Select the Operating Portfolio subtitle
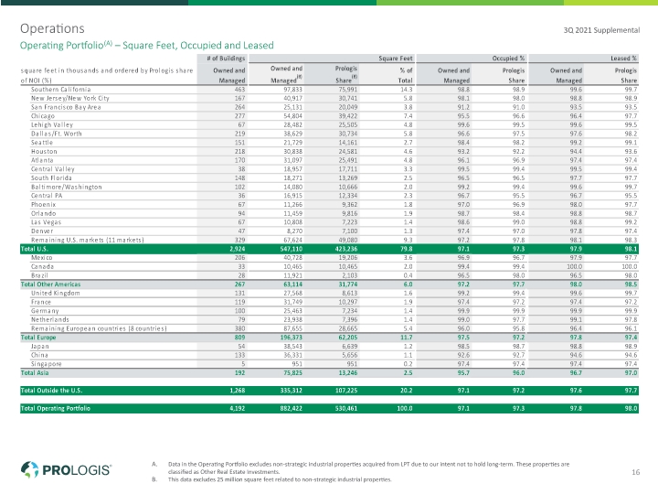Image resolution: width=658 pixels, height=494 pixels. 147,46
